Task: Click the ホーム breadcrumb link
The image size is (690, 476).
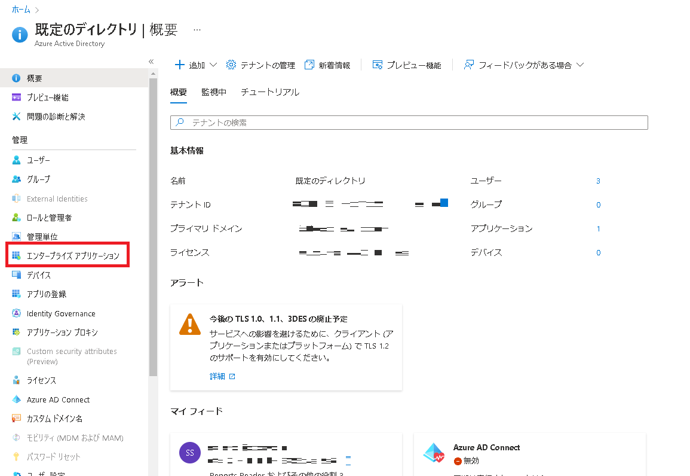Action: pyautogui.click(x=21, y=10)
